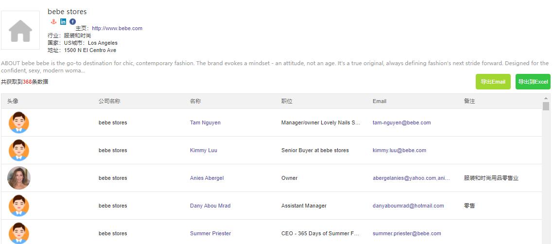Click Dany Abou Mrad's avatar icon
553x244 pixels.
[x=19, y=206]
